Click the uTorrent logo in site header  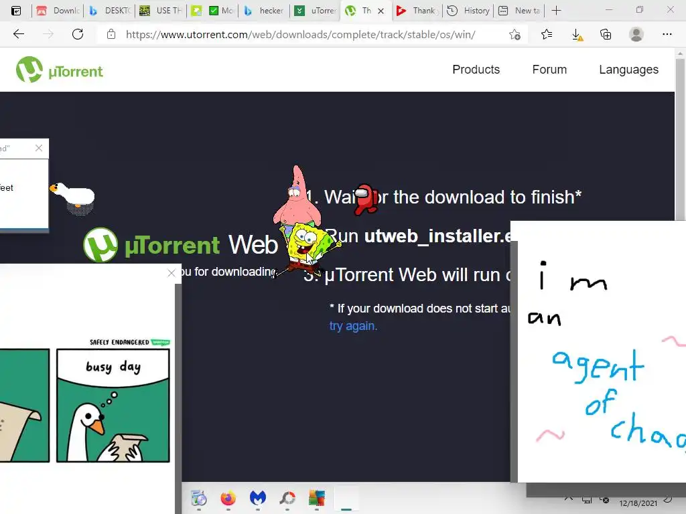60,70
